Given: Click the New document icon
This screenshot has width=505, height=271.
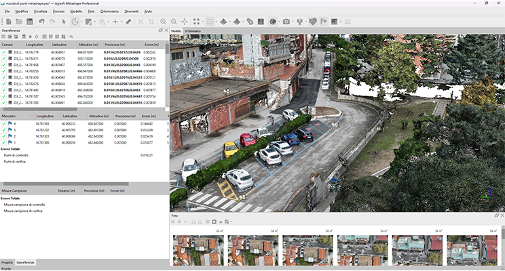Looking at the screenshot, I should [x=9, y=22].
